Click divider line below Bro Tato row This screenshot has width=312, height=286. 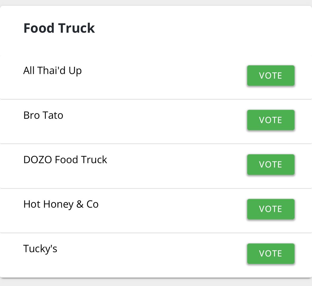[x=156, y=143]
